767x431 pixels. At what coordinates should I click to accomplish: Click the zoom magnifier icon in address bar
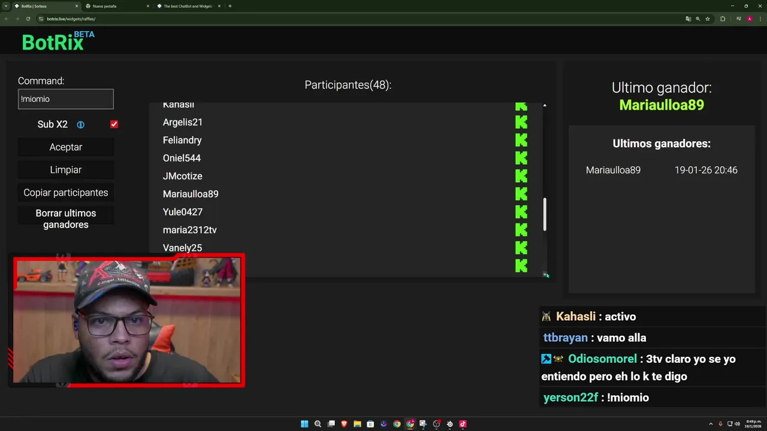[x=698, y=19]
